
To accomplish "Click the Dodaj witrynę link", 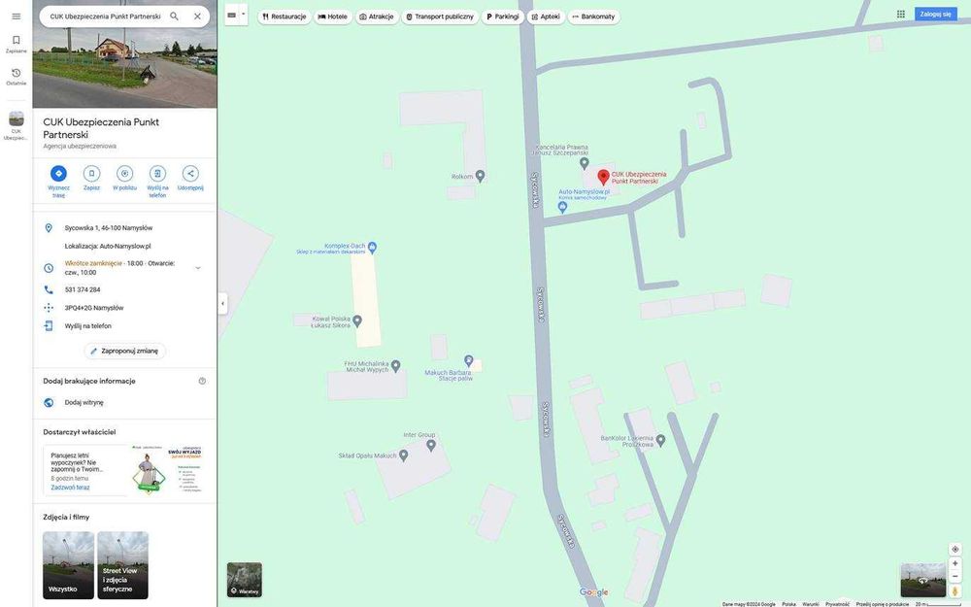I will [x=84, y=403].
